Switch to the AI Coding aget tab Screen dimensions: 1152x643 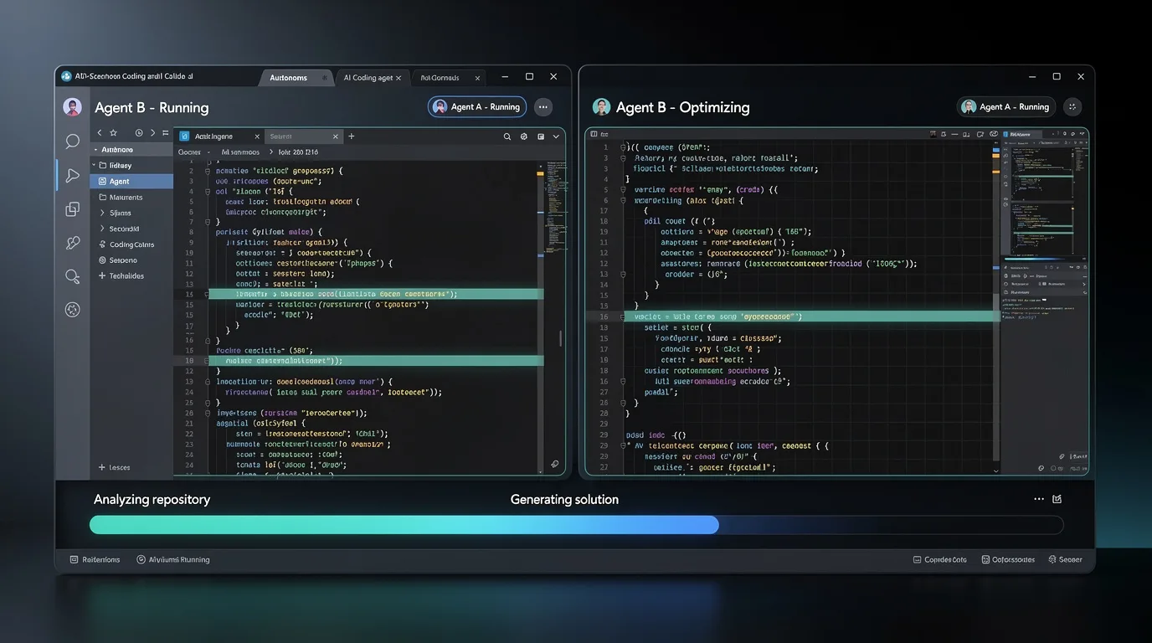click(373, 77)
